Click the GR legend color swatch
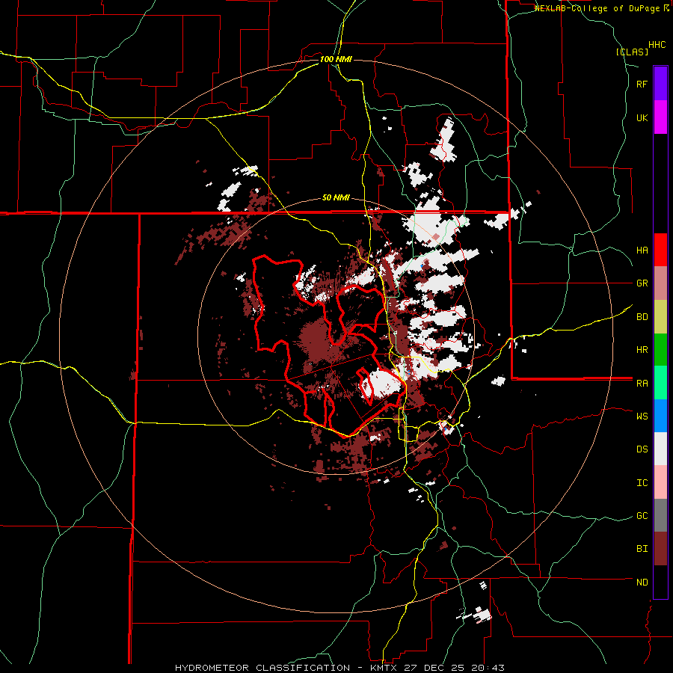 660,283
